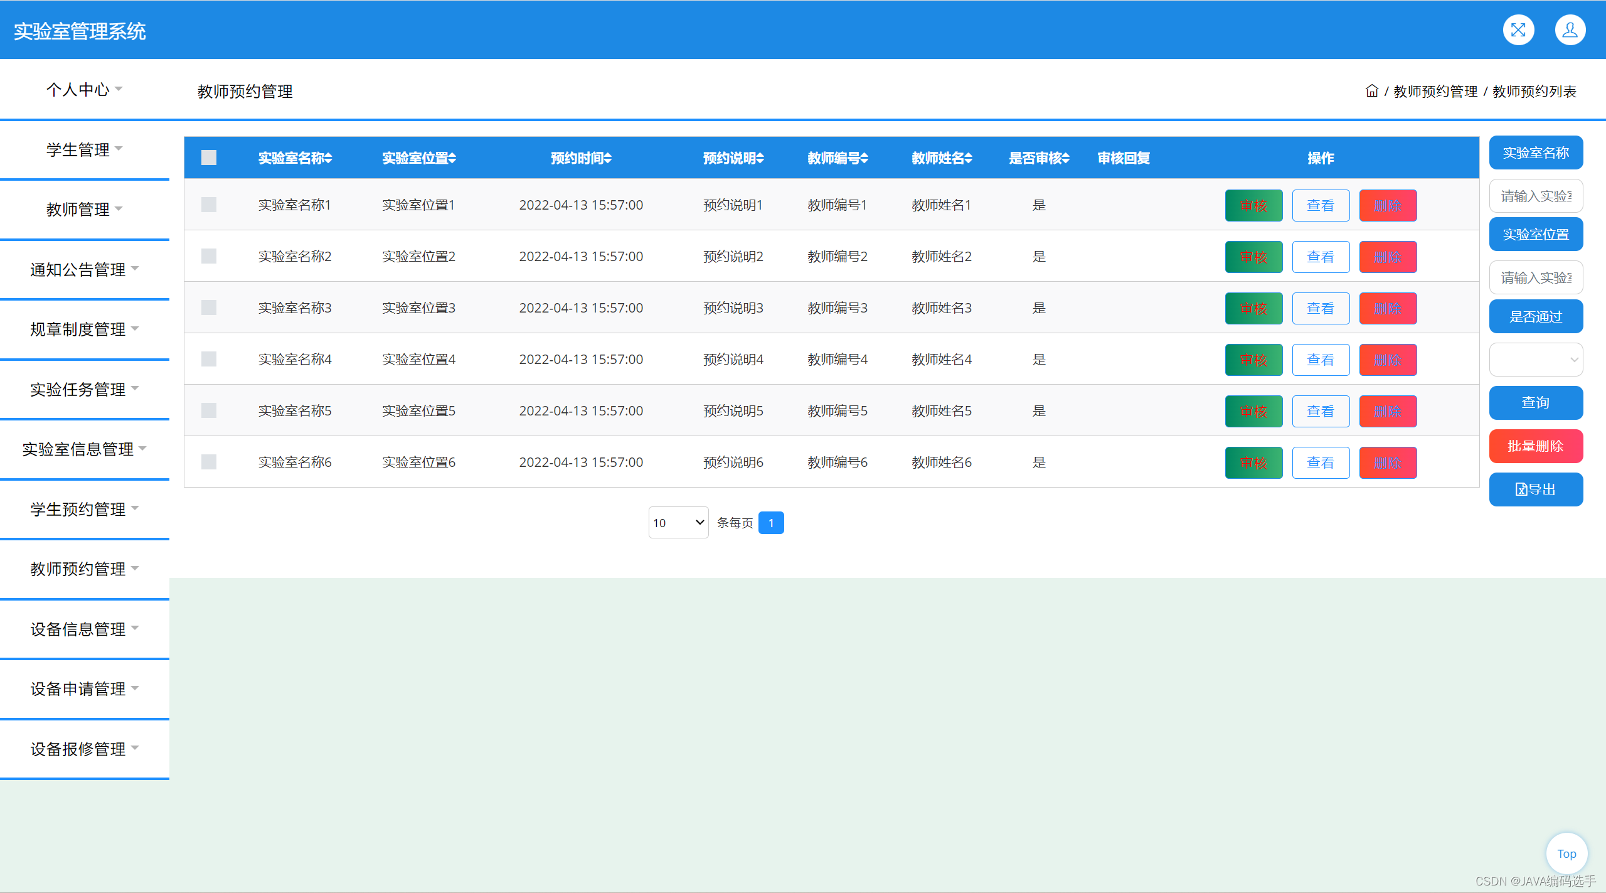The height and width of the screenshot is (893, 1606).
Task: Check the row for 实验室名称2
Action: click(x=209, y=256)
